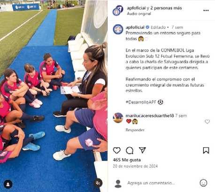The image size is (215, 192).
Task: Unmute the video sound
Action: (x=98, y=183)
